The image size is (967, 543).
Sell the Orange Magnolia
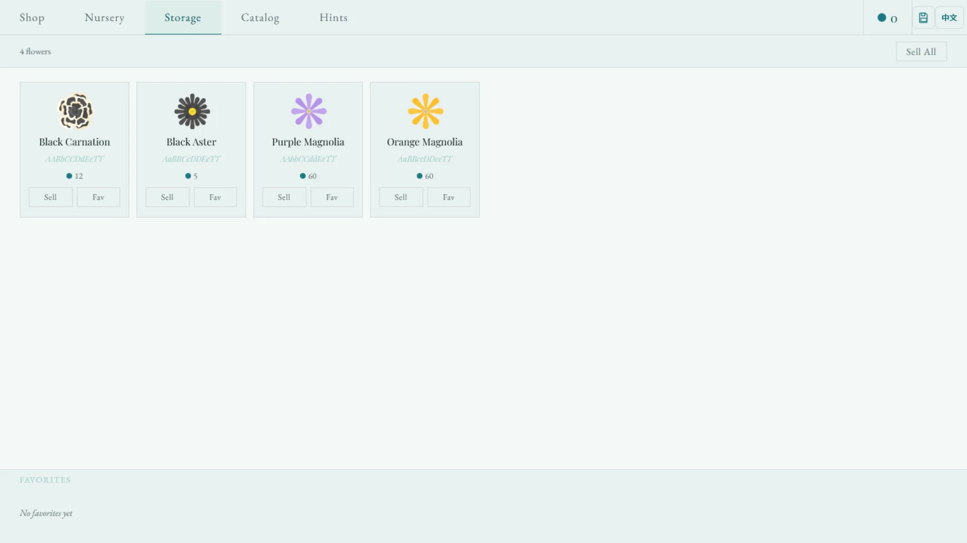[401, 197]
